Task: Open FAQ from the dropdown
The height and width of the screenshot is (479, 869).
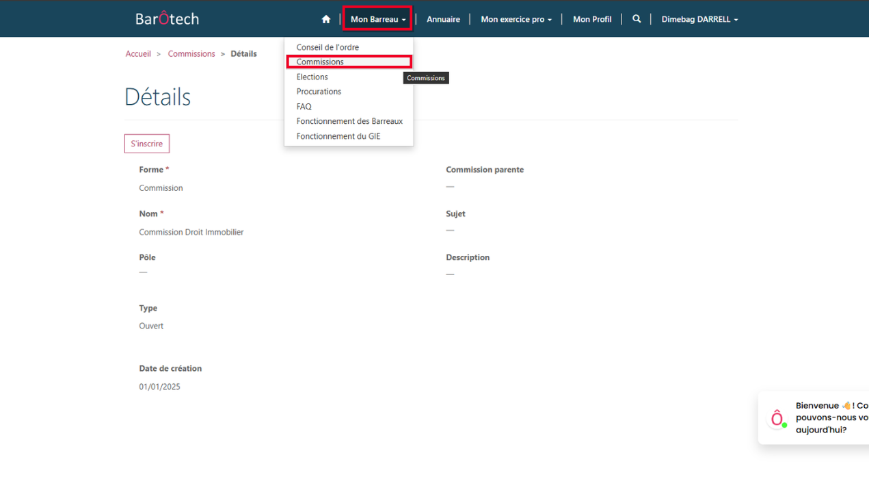Action: (304, 107)
